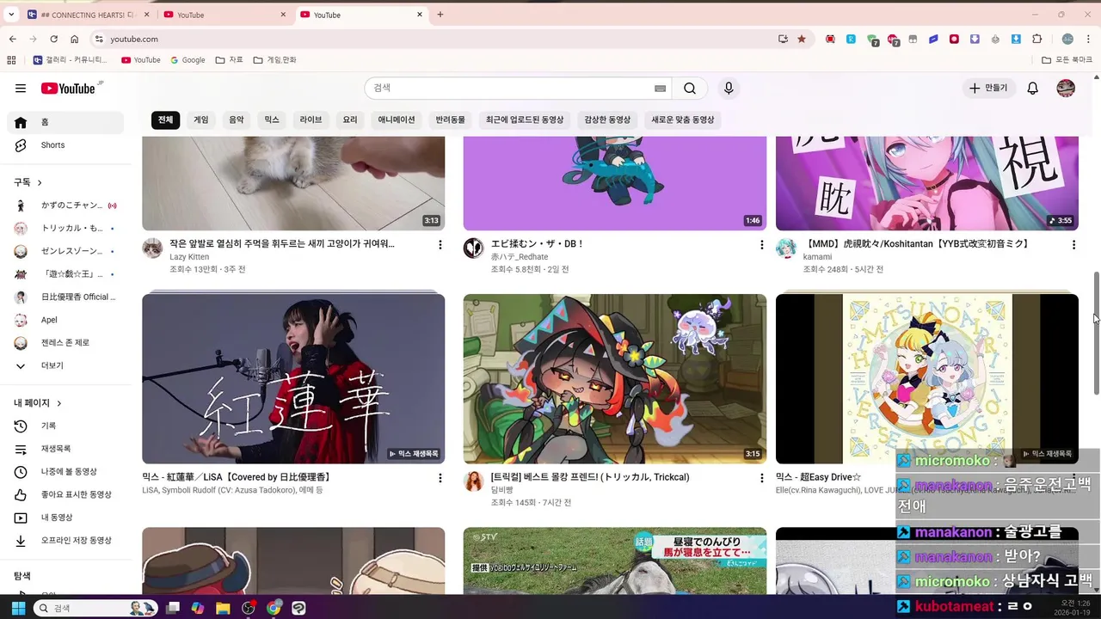This screenshot has height=619, width=1101.
Task: Open 赤ハテ_Redhate channel avatar
Action: tap(474, 248)
